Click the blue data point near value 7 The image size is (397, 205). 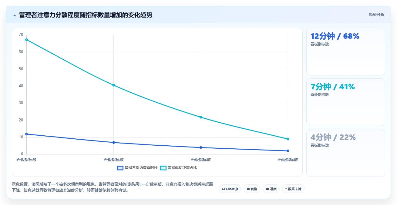coord(114,142)
